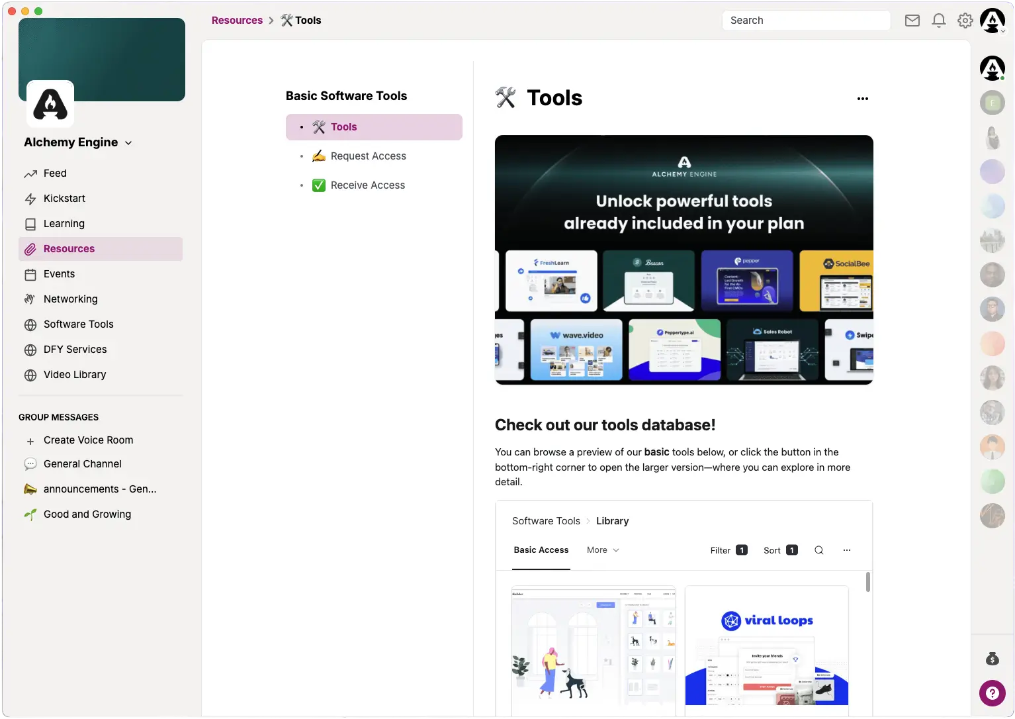Expand the Alchemy Engine community dropdown

pos(128,143)
